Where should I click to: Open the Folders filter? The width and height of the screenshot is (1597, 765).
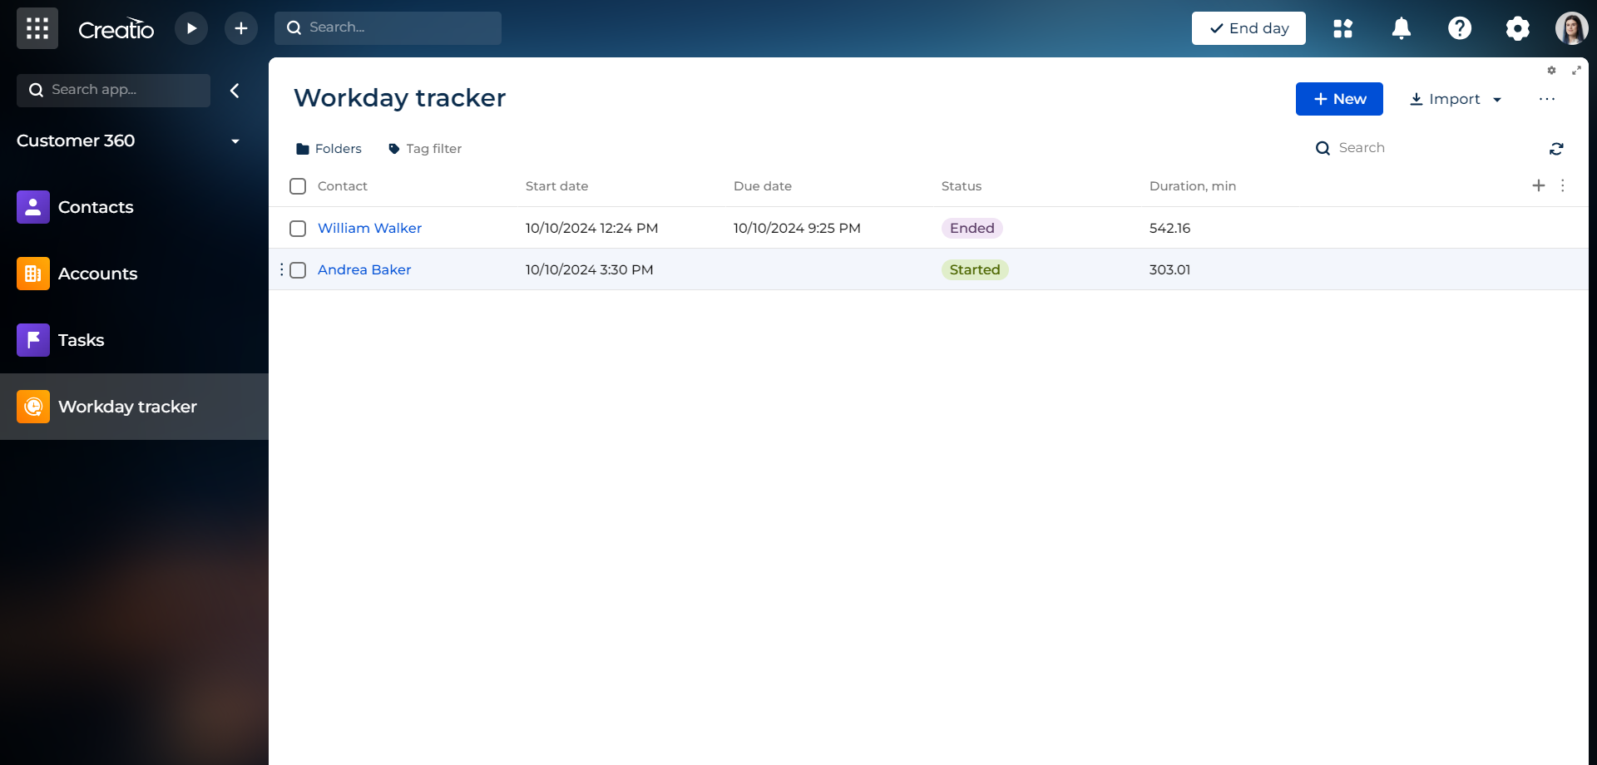coord(329,149)
